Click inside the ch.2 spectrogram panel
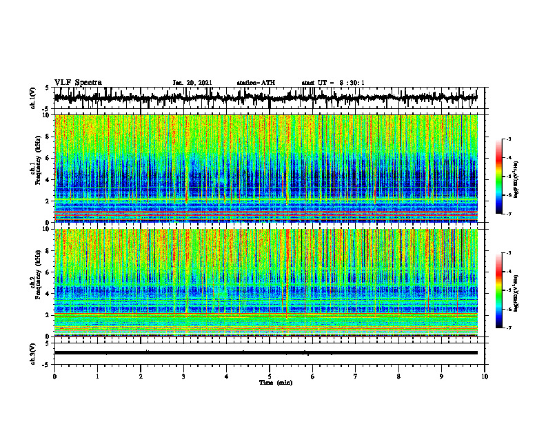The height and width of the screenshot is (422, 546). [266, 283]
